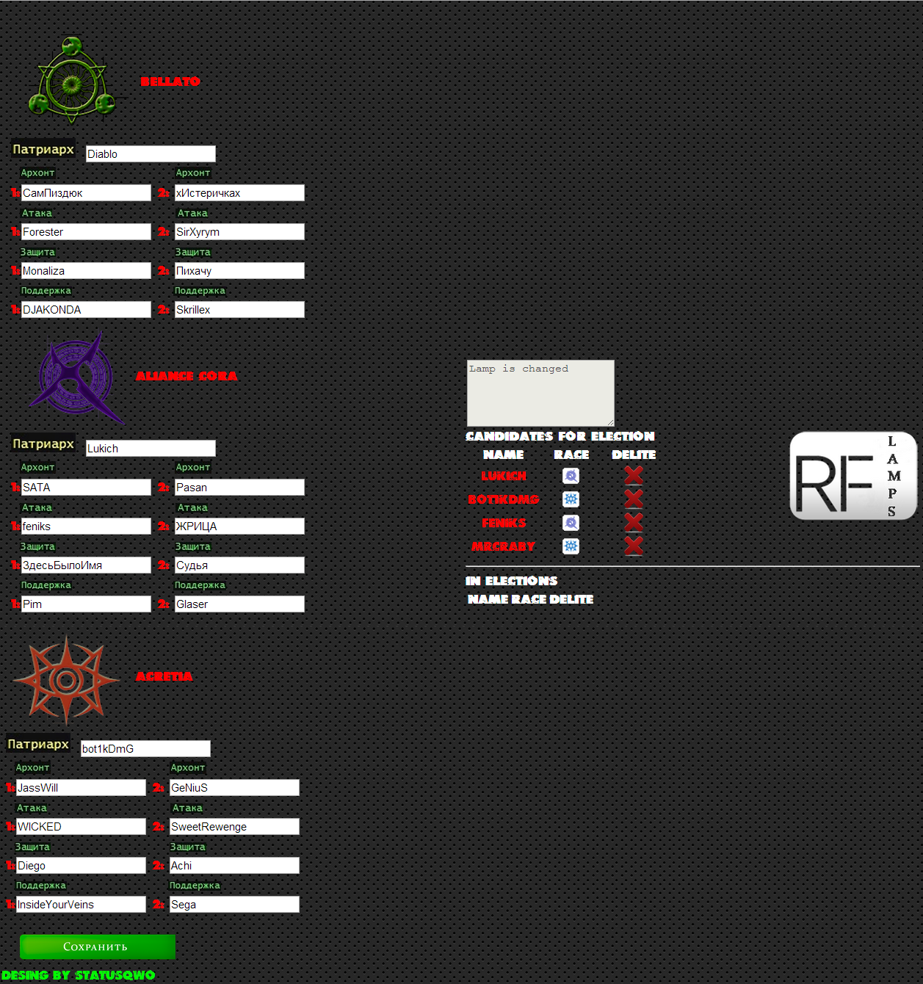The height and width of the screenshot is (984, 923).
Task: Click the Пихачу defense field
Action: point(239,270)
